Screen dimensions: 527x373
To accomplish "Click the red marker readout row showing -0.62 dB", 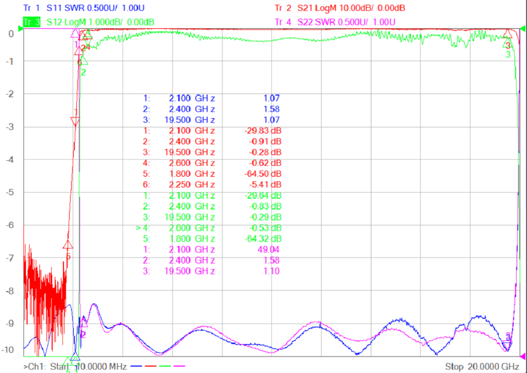I will (212, 163).
